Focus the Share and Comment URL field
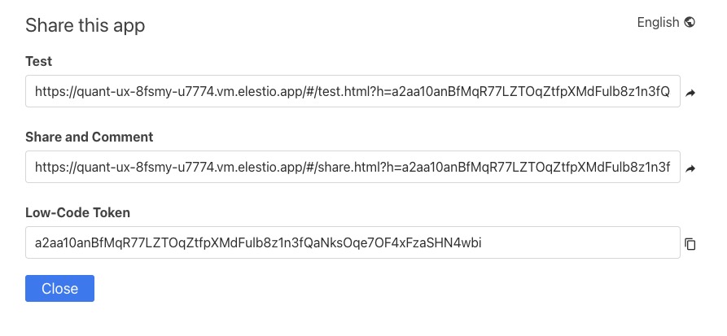 coord(353,168)
